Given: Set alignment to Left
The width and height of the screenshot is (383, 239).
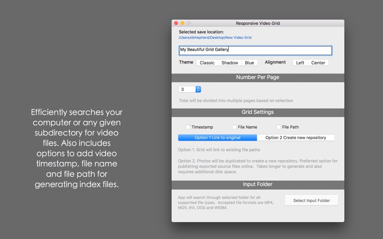Looking at the screenshot, I should (300, 63).
